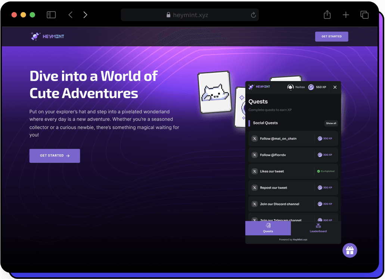Click the Quests book icon in the bottom bar

pos(268,226)
